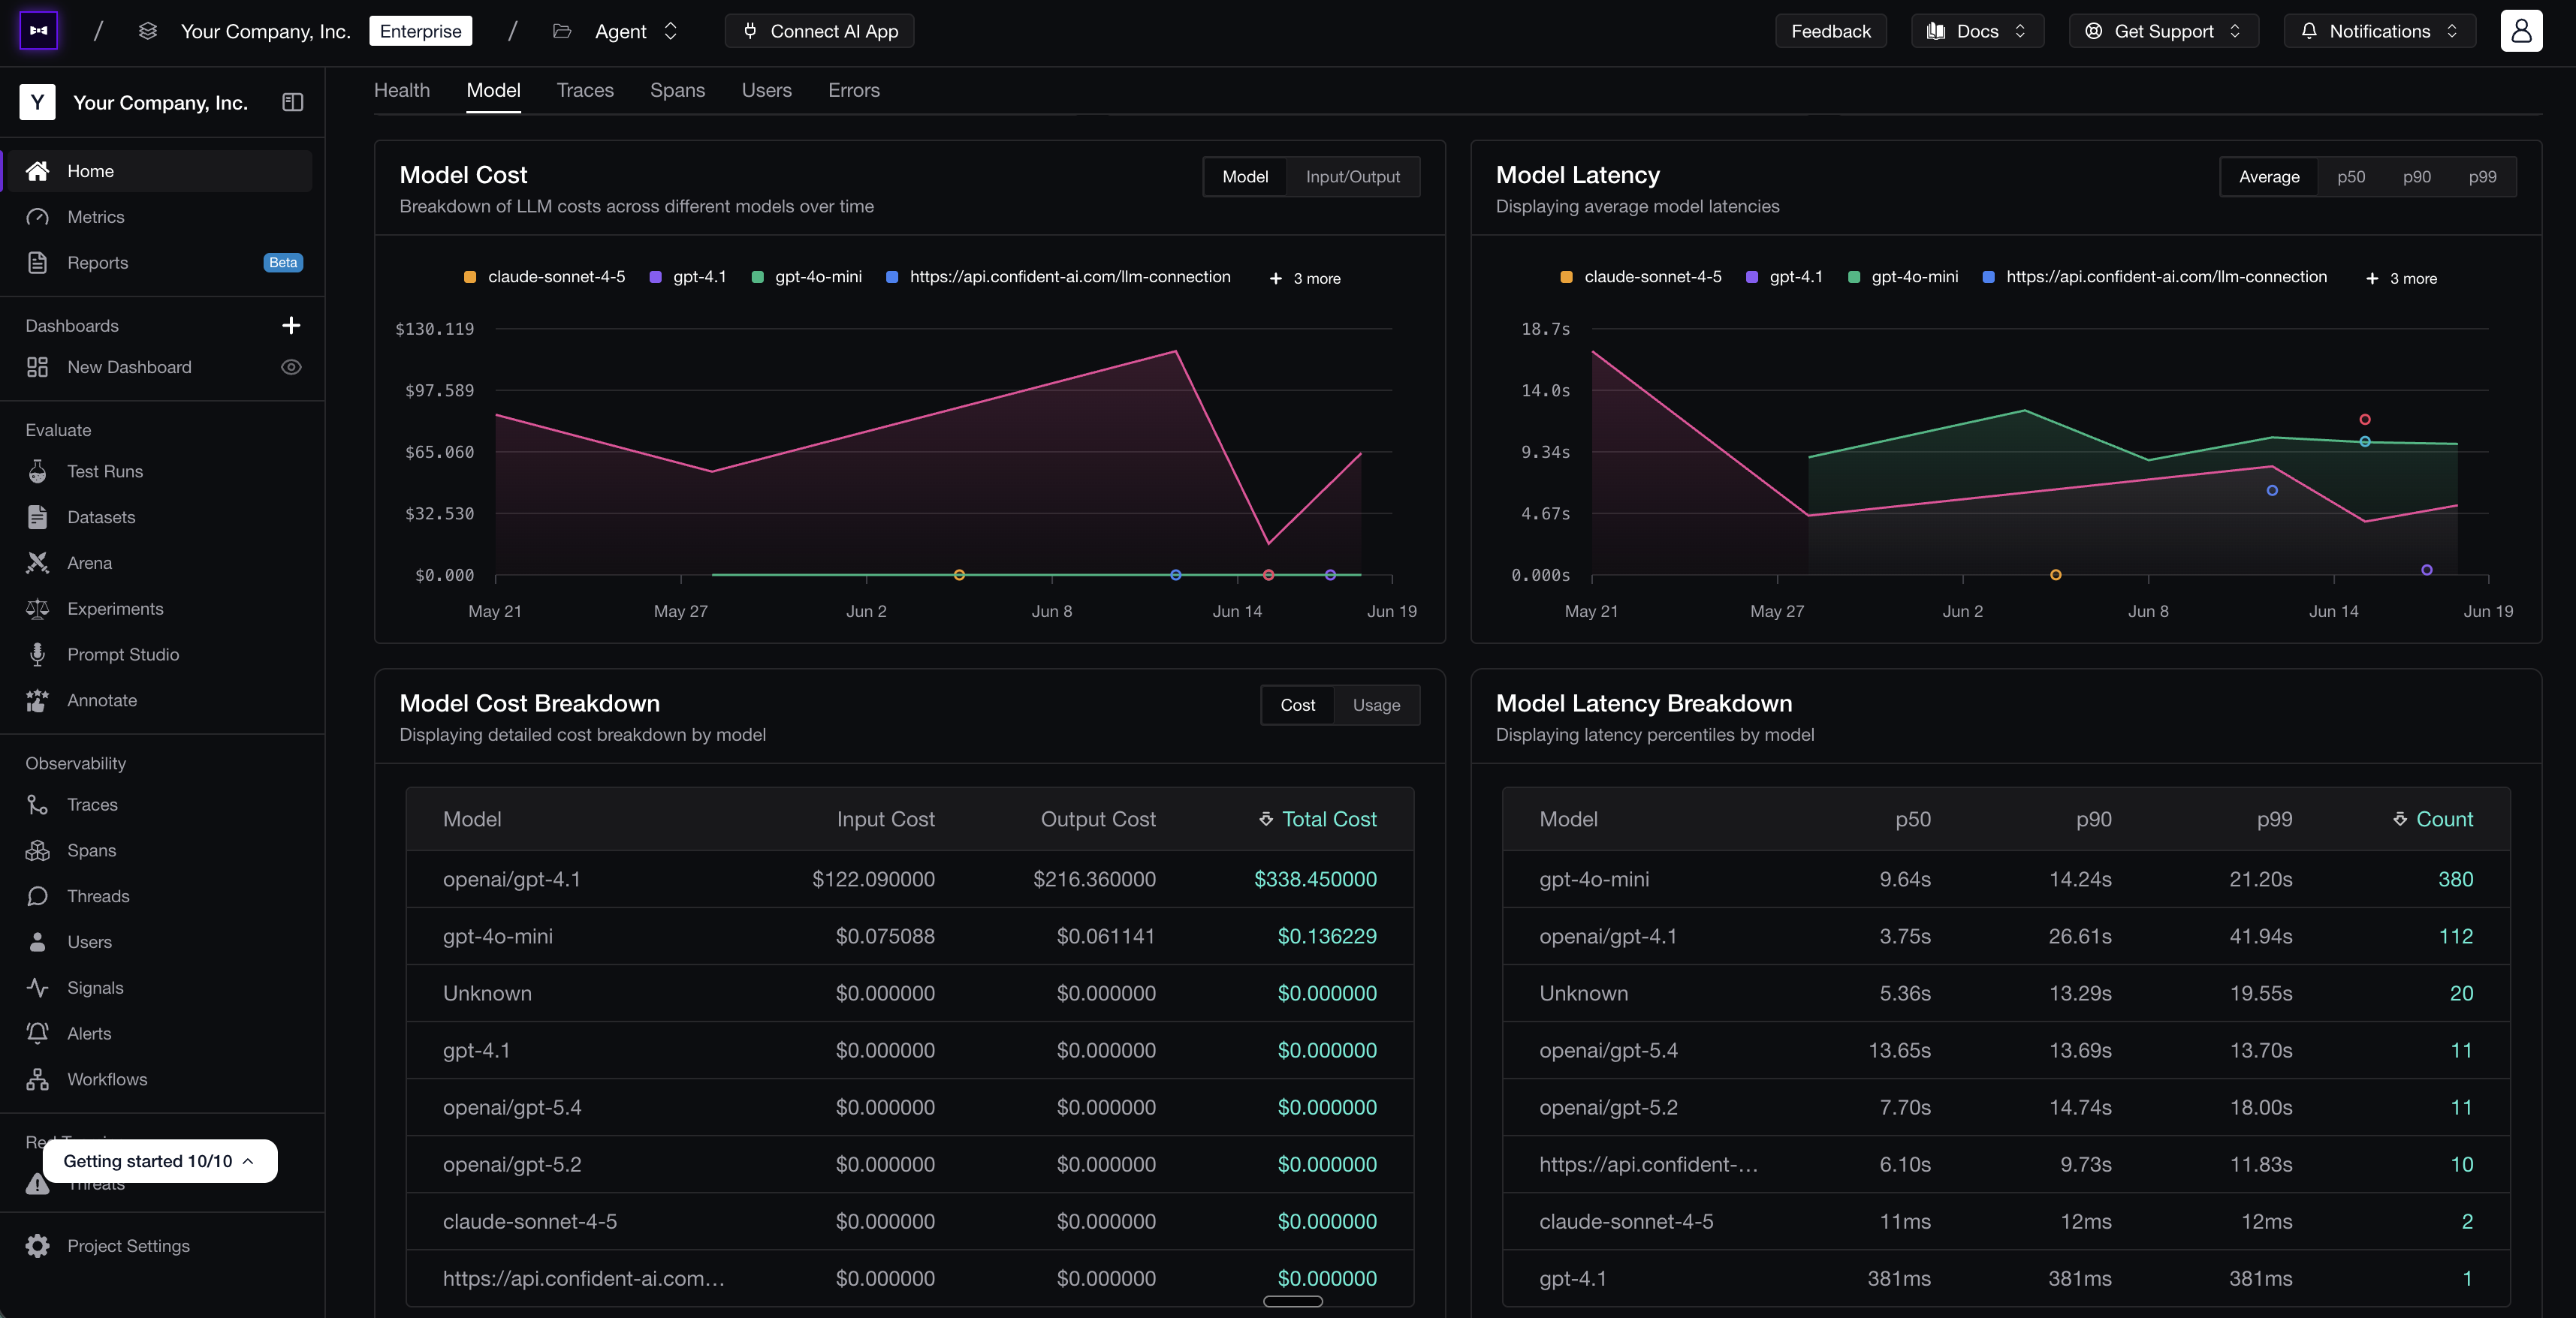Open New Dashboard grid icon
Viewport: 2576px width, 1318px height.
click(37, 367)
